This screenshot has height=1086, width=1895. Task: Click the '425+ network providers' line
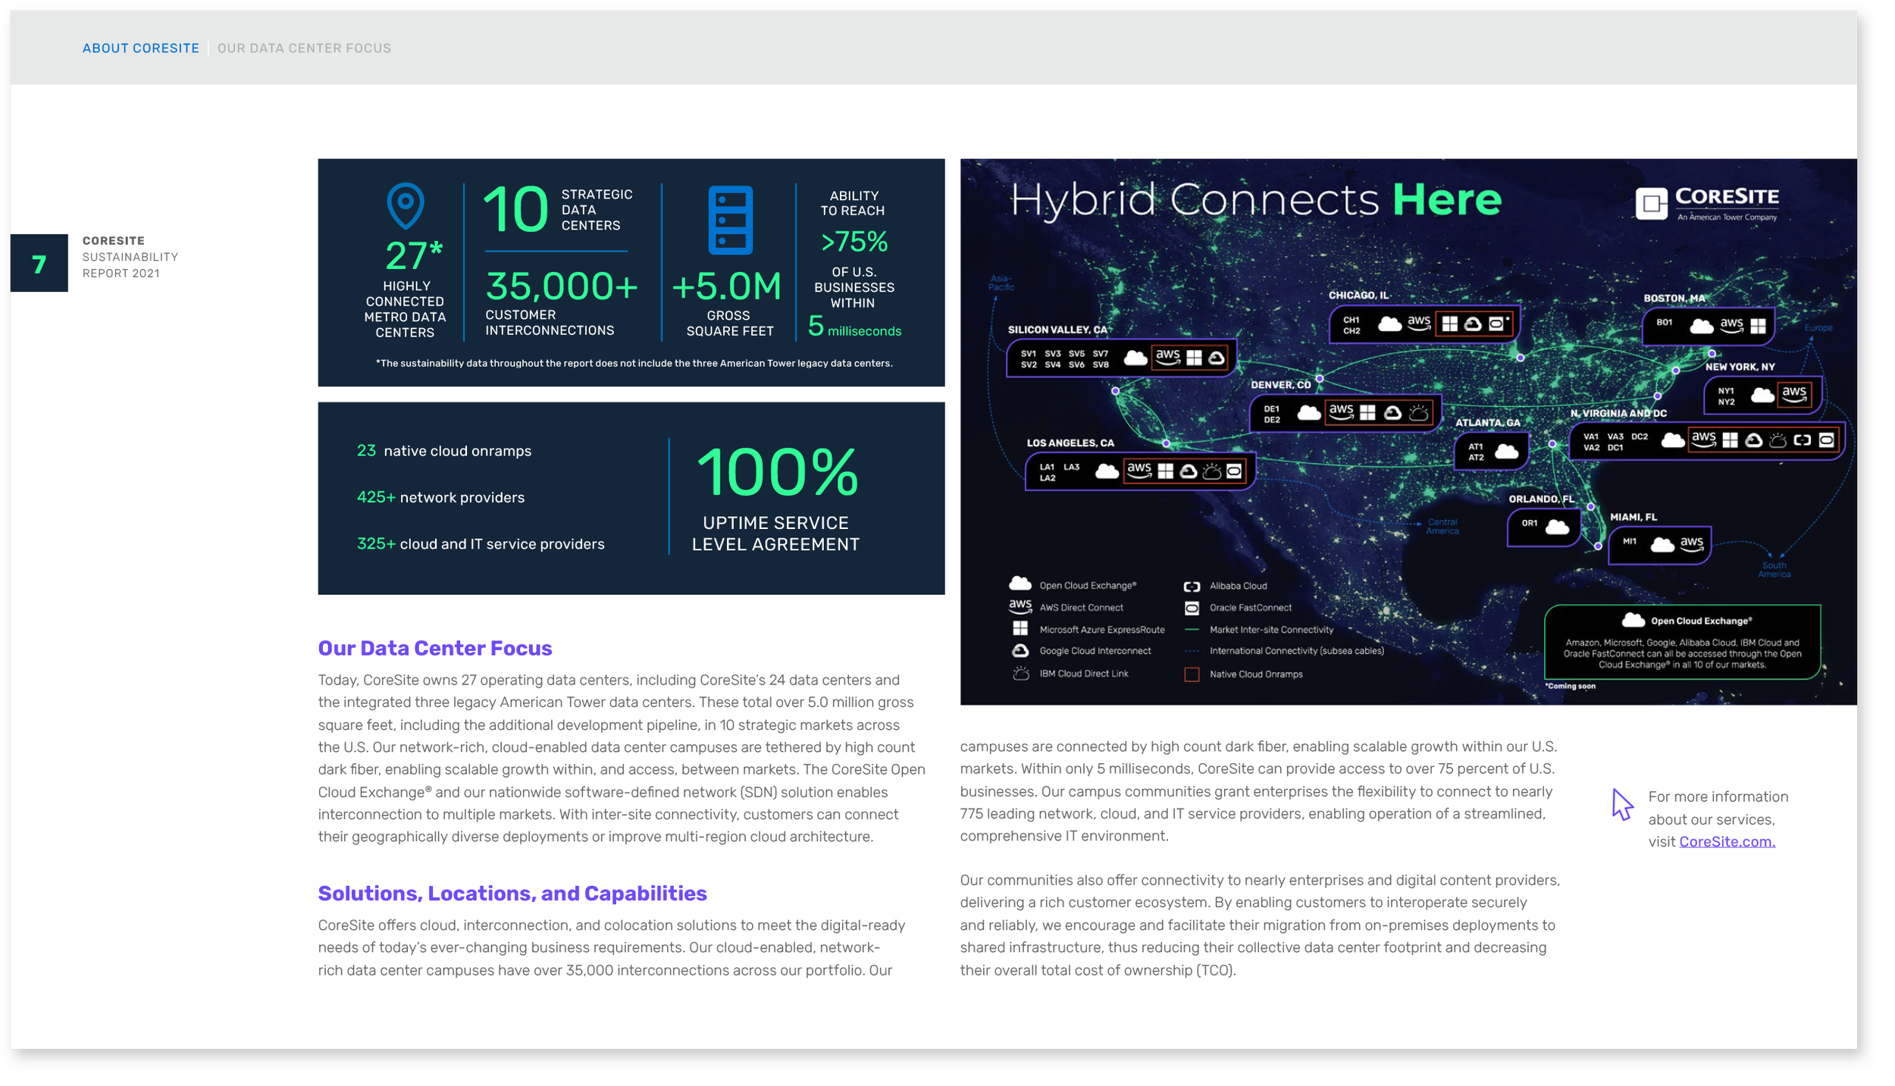(440, 497)
